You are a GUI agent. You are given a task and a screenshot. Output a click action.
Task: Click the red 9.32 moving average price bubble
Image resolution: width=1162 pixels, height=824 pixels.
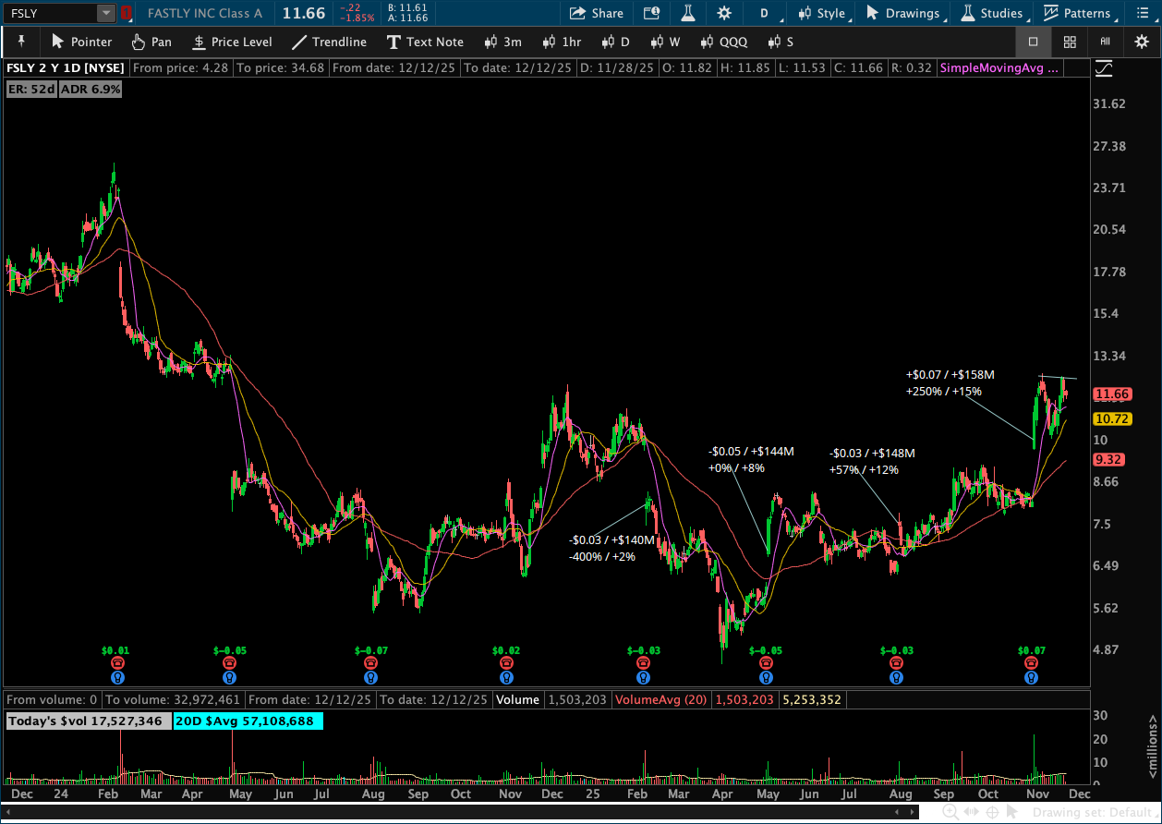1108,459
